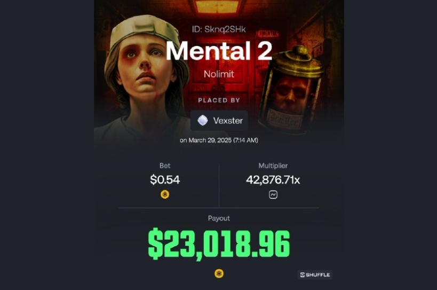437x290 pixels.
Task: Select the bet ID Sknq2SHk text
Action: [219, 29]
